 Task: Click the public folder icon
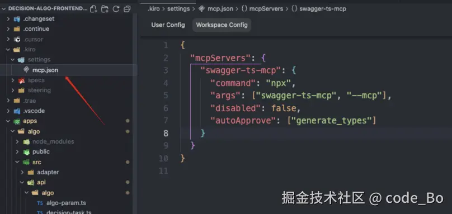[26, 152]
